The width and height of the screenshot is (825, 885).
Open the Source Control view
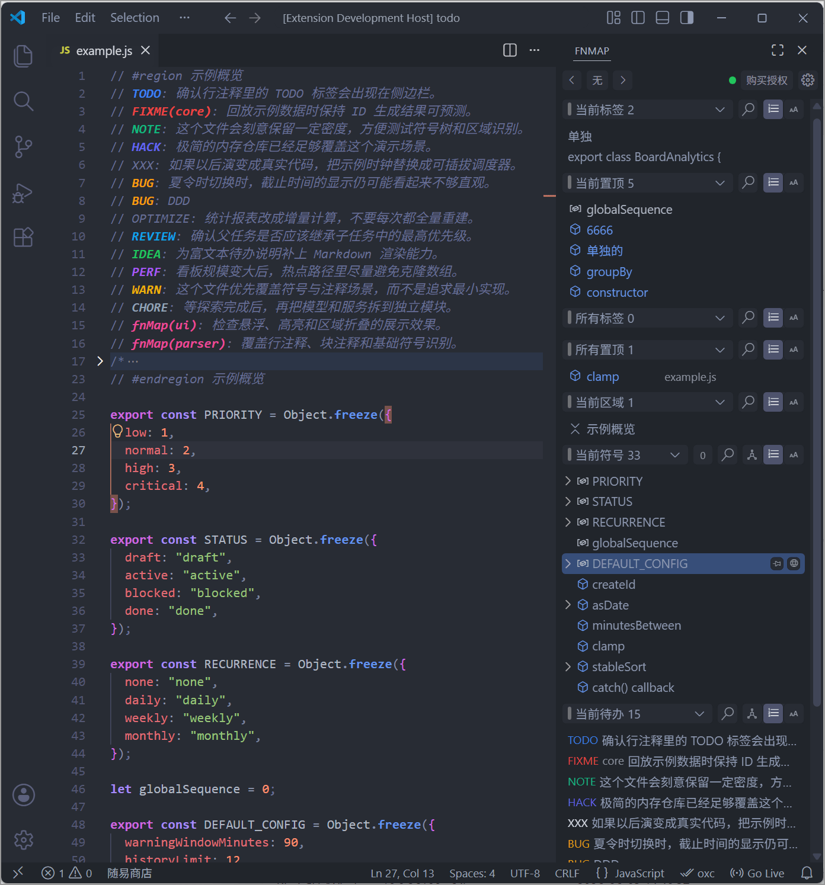[x=23, y=147]
